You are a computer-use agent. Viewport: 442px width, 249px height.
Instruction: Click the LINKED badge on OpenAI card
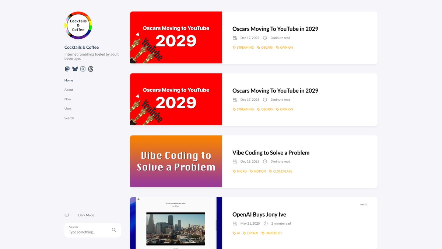click(364, 204)
